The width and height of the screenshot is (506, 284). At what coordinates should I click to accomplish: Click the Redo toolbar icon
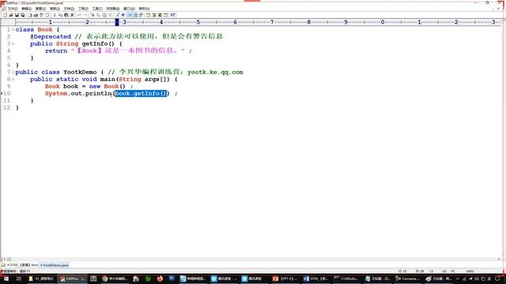coord(86,15)
